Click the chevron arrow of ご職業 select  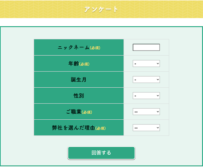pyautogui.click(x=158, y=112)
